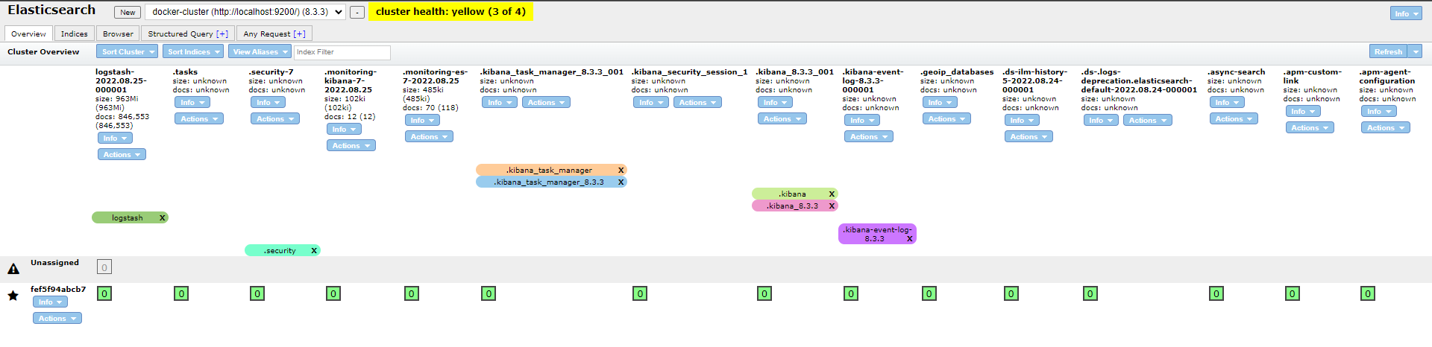Click green shard 0 under .async-search index
The width and height of the screenshot is (1432, 347).
click(x=1216, y=294)
